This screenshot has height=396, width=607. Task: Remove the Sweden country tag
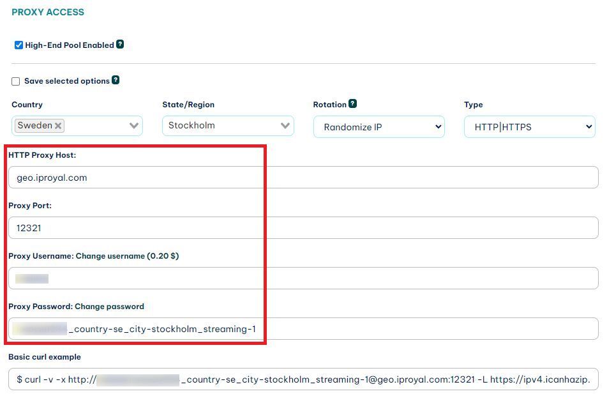pyautogui.click(x=58, y=126)
